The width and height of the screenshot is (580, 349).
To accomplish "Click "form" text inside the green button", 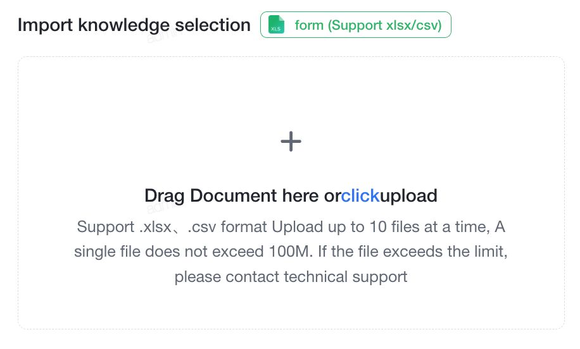I will click(x=309, y=25).
